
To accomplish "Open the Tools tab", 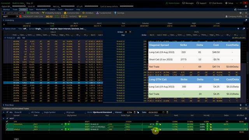I will (60, 9).
